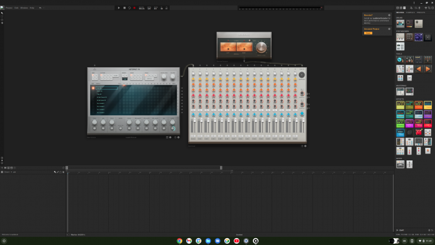Choose the brown grid-pad synthesizer thumbnail
This screenshot has width=435, height=245.
coord(410,37)
